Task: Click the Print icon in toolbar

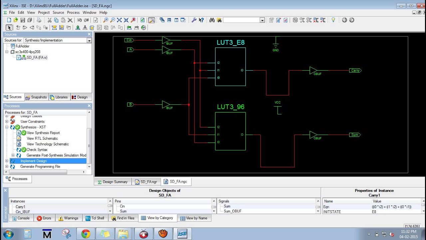Action: (39, 20)
